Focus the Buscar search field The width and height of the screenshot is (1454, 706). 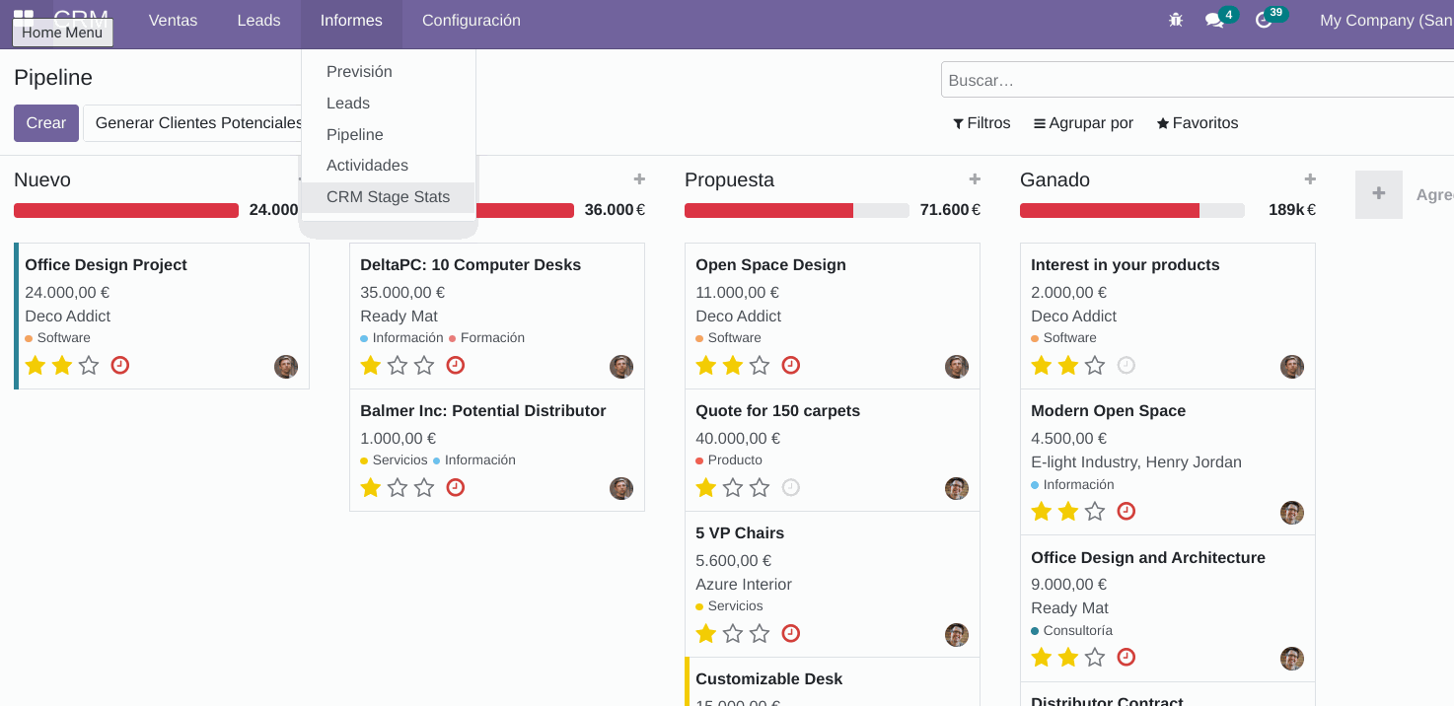point(1198,80)
